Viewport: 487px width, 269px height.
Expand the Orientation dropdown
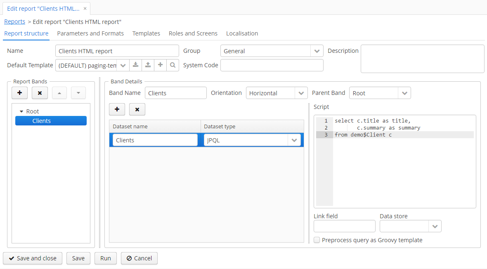pos(301,93)
